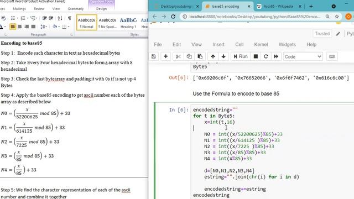354x199 pixels.
Task: Open the borders dropdown arrow in Word
Action: click(x=69, y=27)
